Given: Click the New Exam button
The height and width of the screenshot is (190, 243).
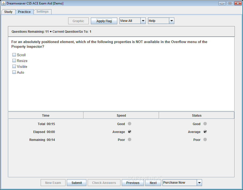Looking at the screenshot, I should [x=53, y=183].
